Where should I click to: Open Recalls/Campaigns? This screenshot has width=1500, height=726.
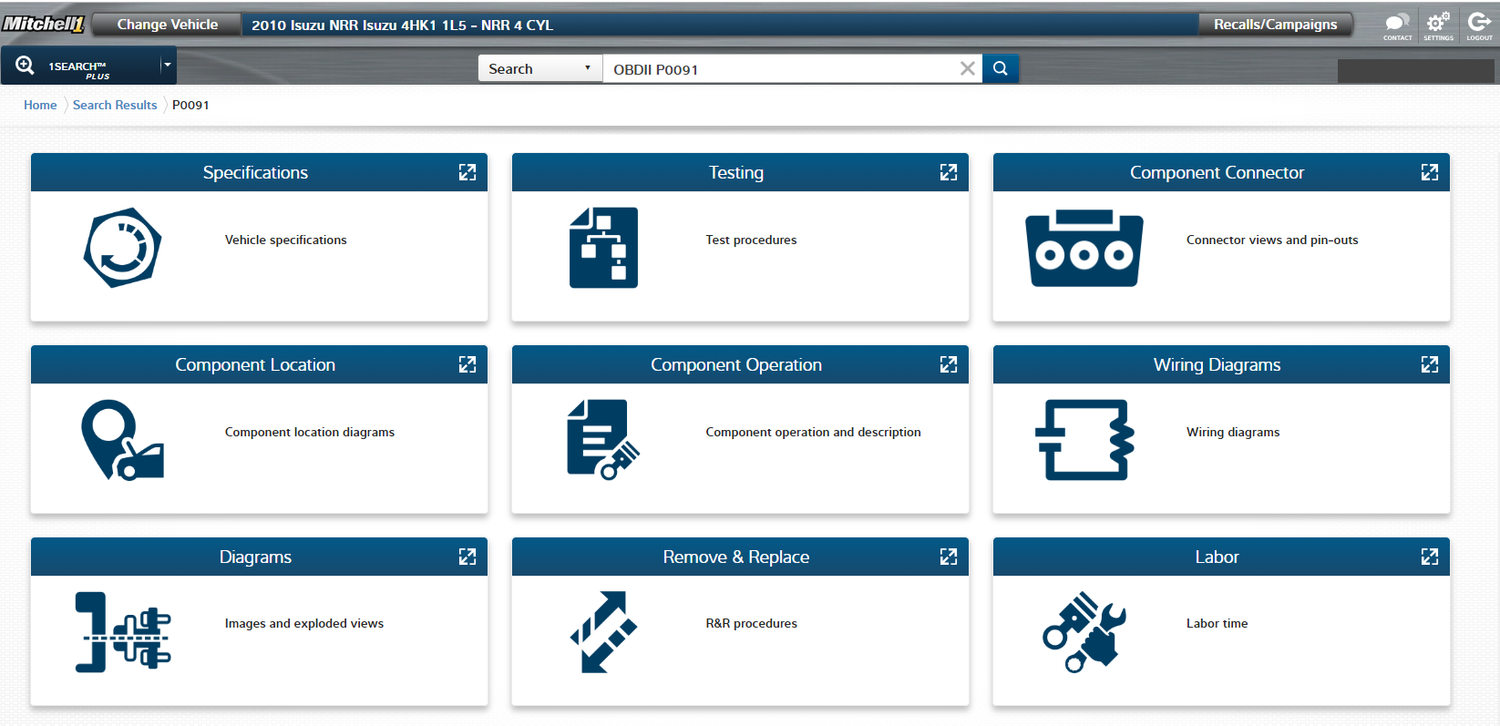1274,25
